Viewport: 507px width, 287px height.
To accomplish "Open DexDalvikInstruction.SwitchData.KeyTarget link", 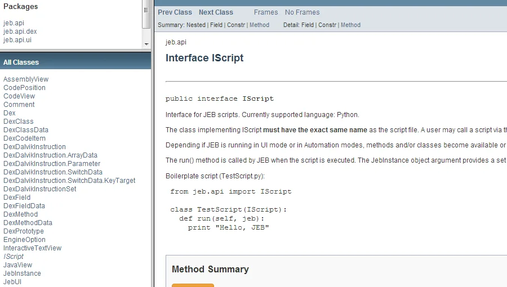I will coord(69,180).
